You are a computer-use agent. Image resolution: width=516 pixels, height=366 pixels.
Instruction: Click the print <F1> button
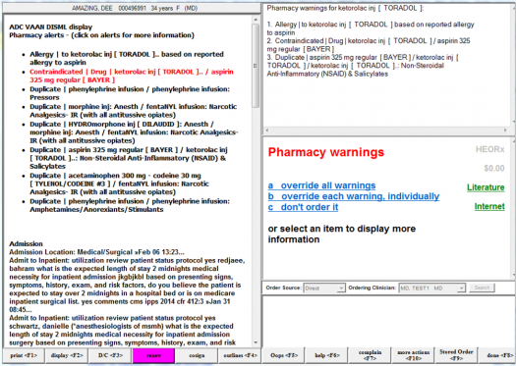[x=24, y=355]
